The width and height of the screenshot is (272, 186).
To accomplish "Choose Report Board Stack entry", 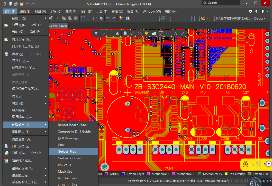I will (73, 125).
